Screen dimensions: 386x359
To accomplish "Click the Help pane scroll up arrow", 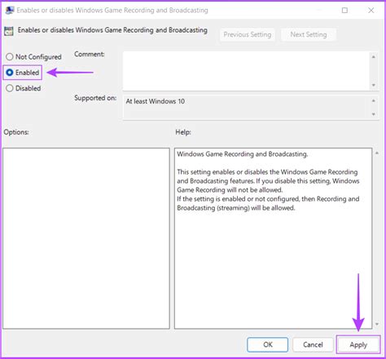I will tap(377, 153).
